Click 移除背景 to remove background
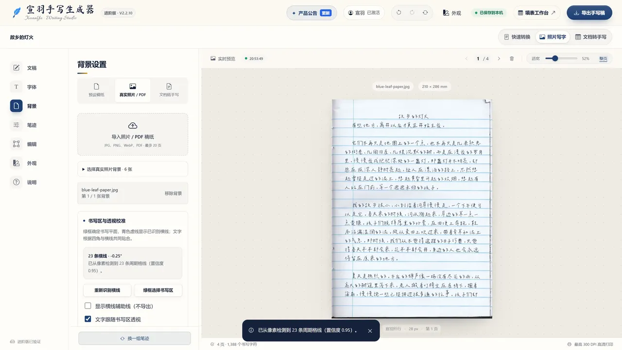Viewport: 622px width, 350px height. (173, 193)
